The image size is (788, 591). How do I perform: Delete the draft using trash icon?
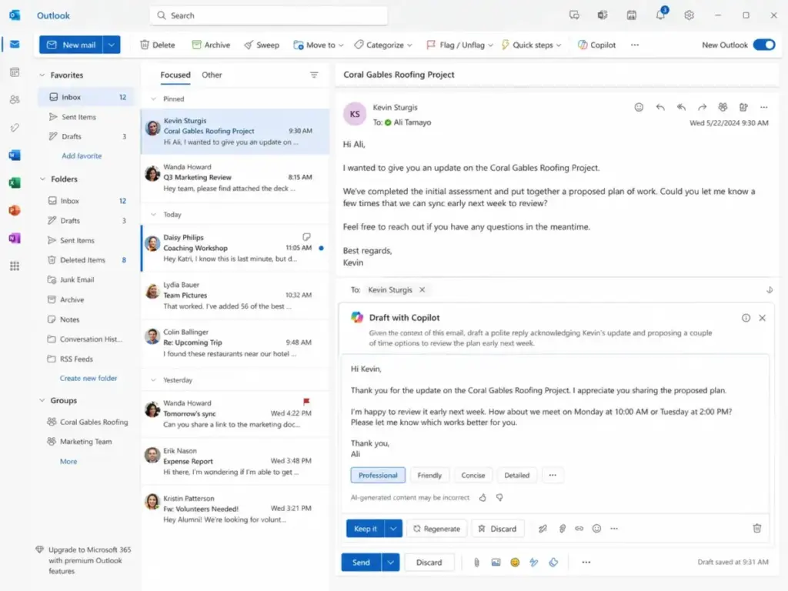757,528
